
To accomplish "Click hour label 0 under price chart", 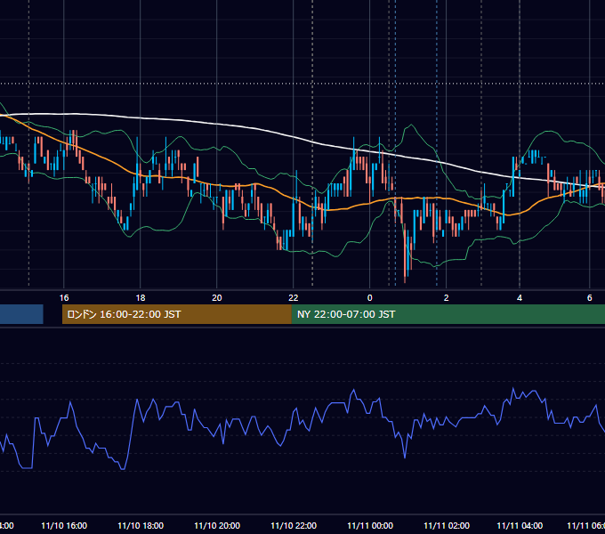I will 369,298.
